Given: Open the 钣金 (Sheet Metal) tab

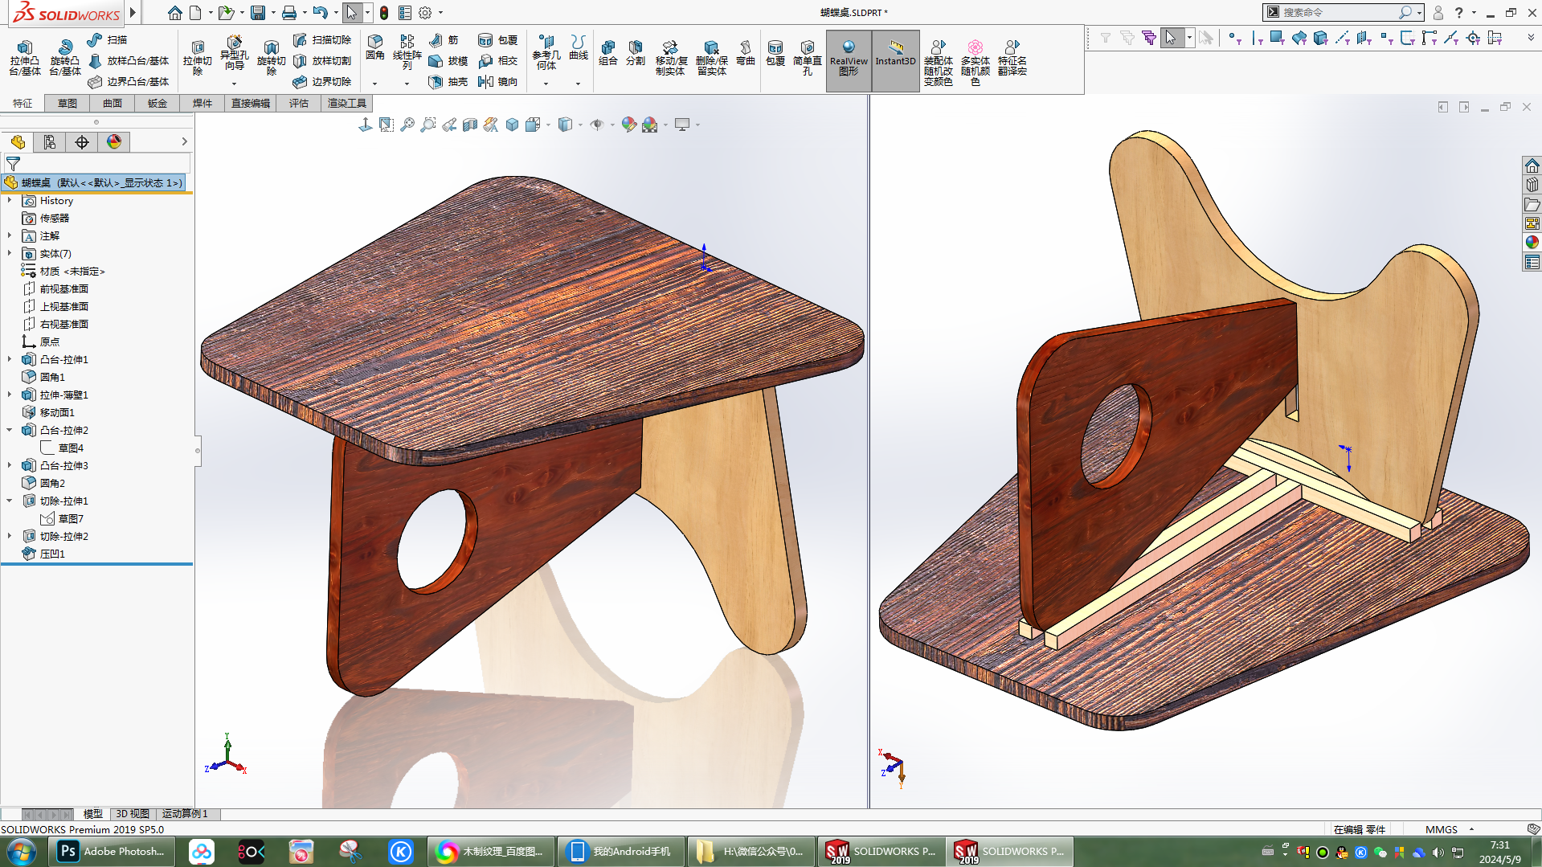Looking at the screenshot, I should pos(157,103).
